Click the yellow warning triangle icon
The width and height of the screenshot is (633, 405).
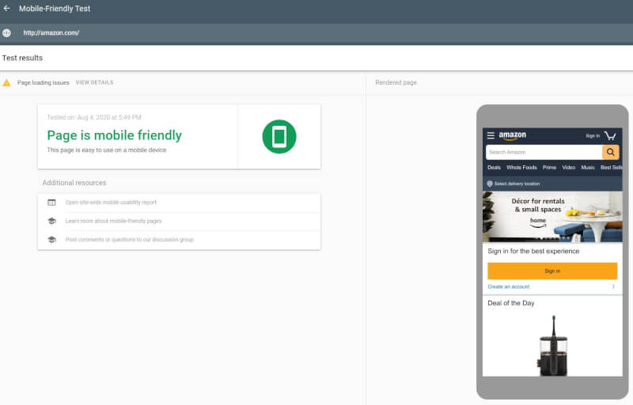(6, 83)
